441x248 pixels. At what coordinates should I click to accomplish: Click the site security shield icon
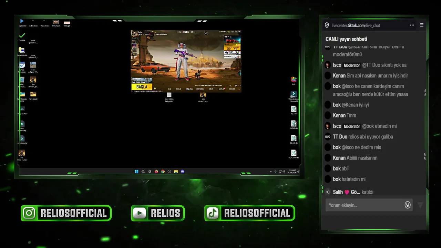pos(327,25)
